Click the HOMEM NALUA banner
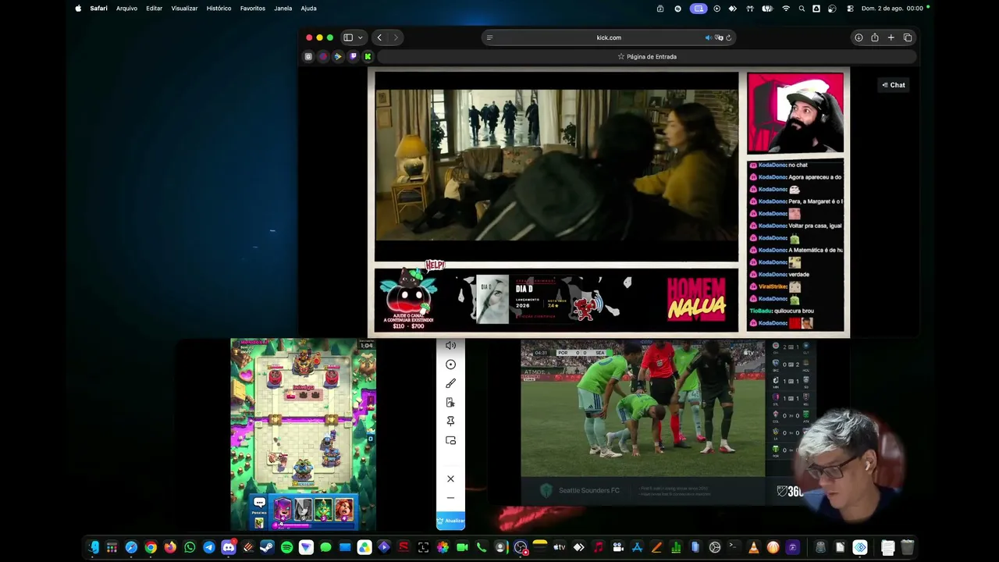The height and width of the screenshot is (562, 999). tap(696, 299)
